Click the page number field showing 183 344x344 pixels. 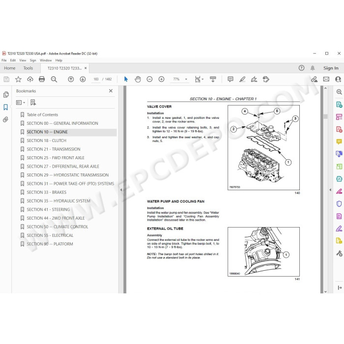pyautogui.click(x=96, y=79)
